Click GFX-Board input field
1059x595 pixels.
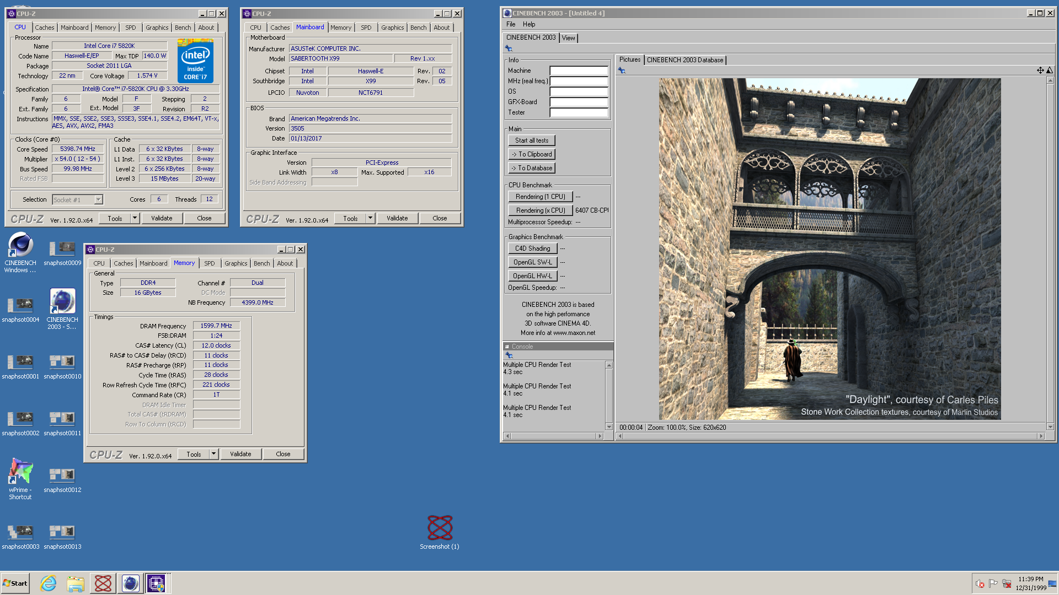579,102
